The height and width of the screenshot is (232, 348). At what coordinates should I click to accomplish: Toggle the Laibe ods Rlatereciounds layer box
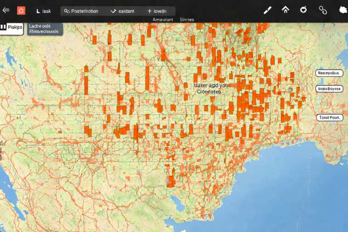click(x=44, y=29)
